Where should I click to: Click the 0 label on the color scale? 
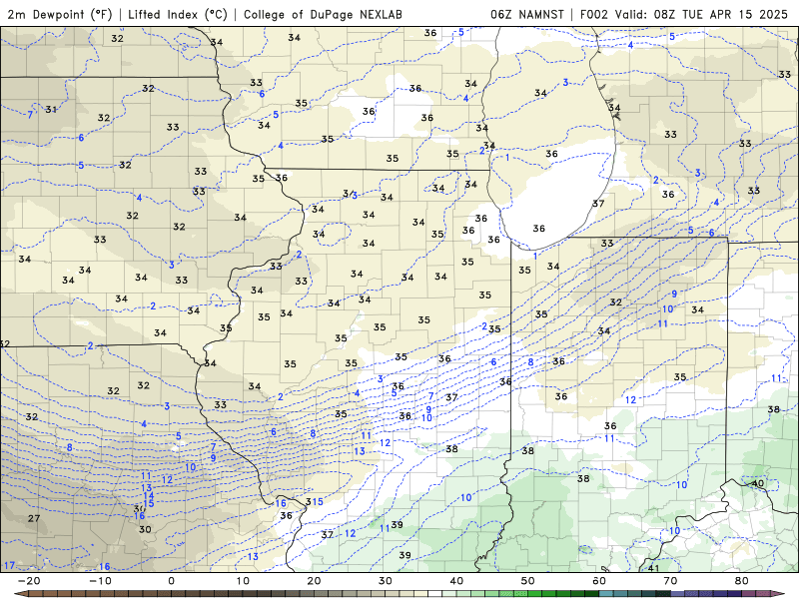point(171,581)
